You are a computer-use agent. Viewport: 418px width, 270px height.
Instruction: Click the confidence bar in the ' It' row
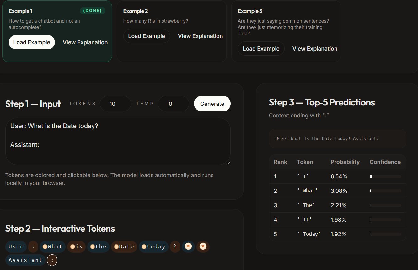[385, 220]
